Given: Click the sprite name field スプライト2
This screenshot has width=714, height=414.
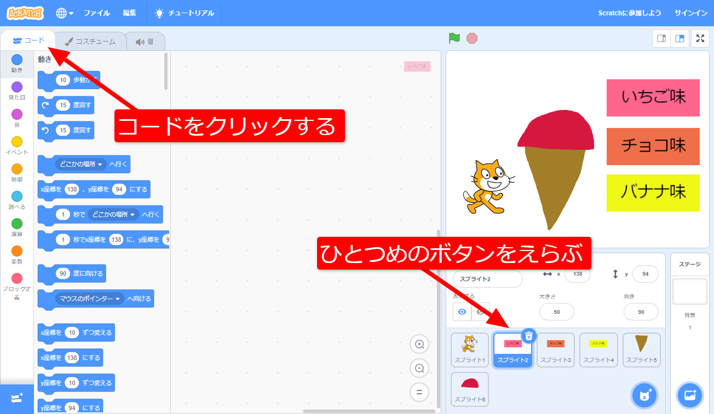Looking at the screenshot, I should [487, 278].
